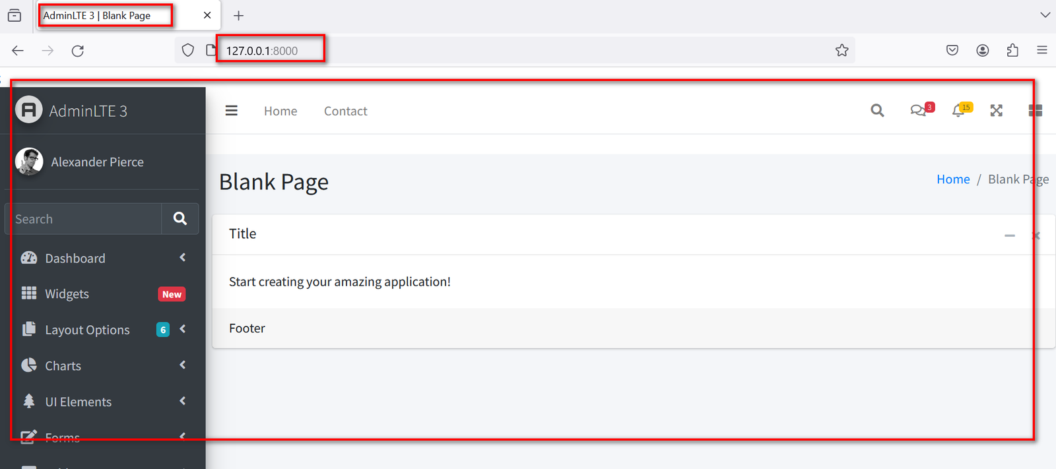Click the card Title text
Image resolution: width=1056 pixels, height=469 pixels.
click(242, 234)
